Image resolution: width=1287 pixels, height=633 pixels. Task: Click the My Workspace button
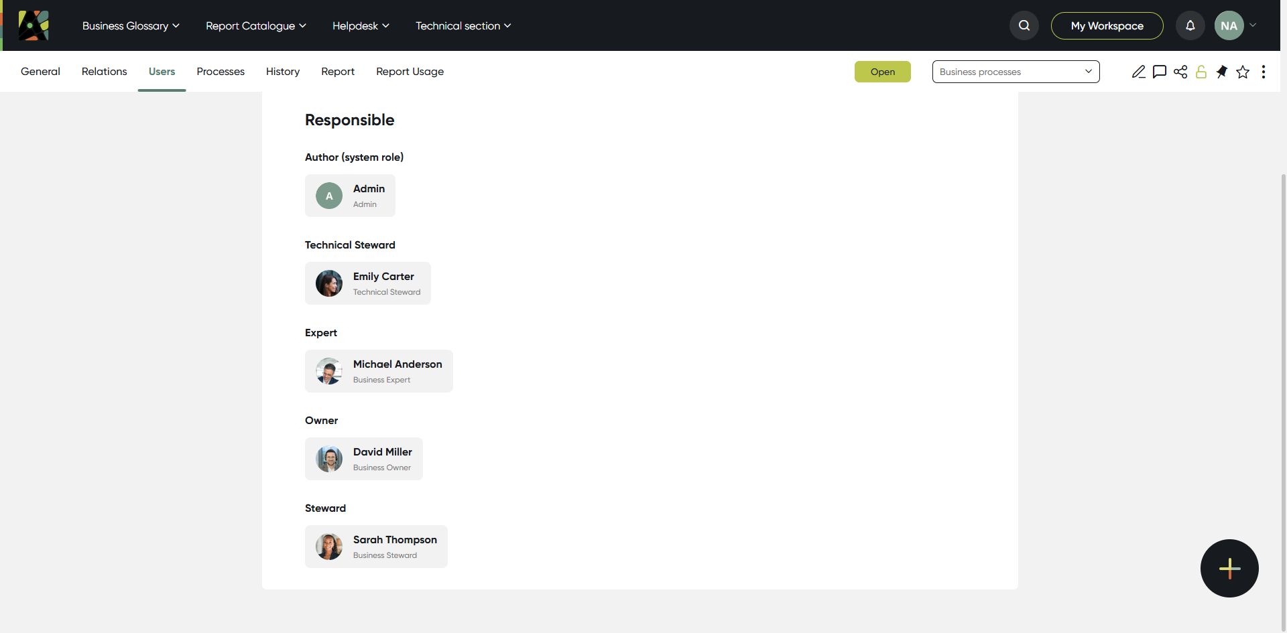tap(1107, 25)
